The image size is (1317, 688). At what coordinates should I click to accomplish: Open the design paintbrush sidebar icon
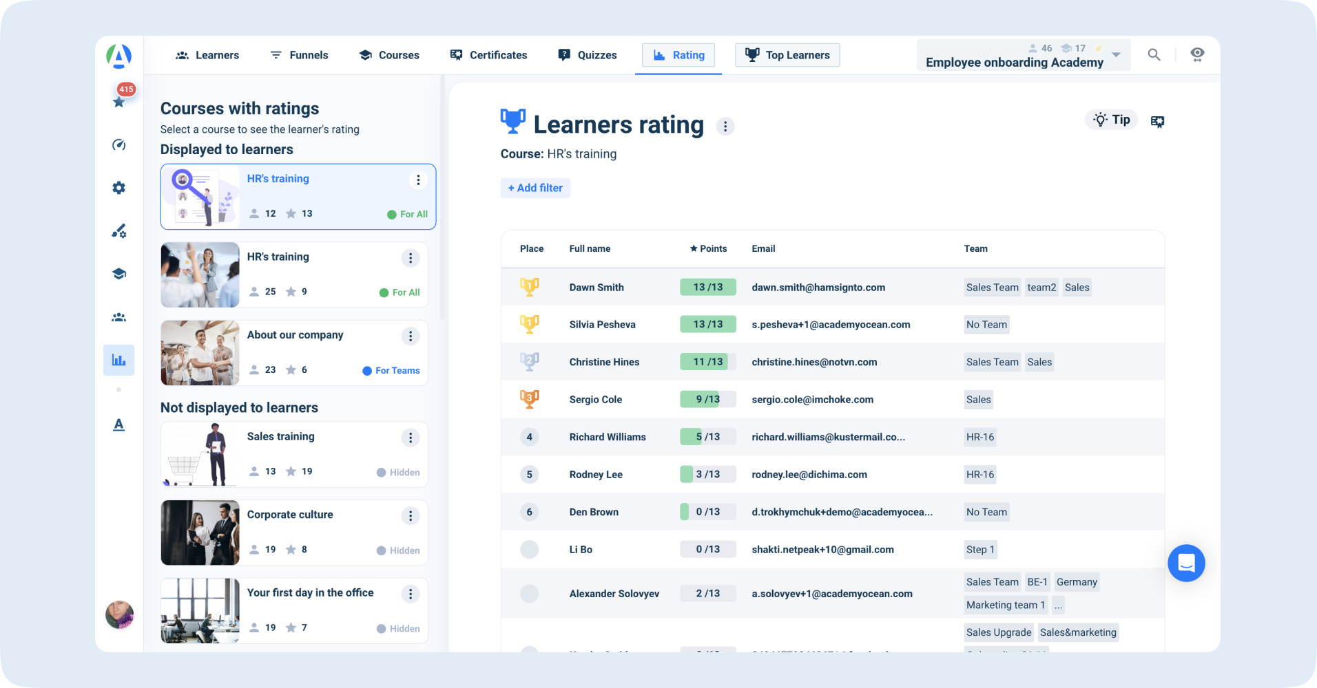(119, 231)
